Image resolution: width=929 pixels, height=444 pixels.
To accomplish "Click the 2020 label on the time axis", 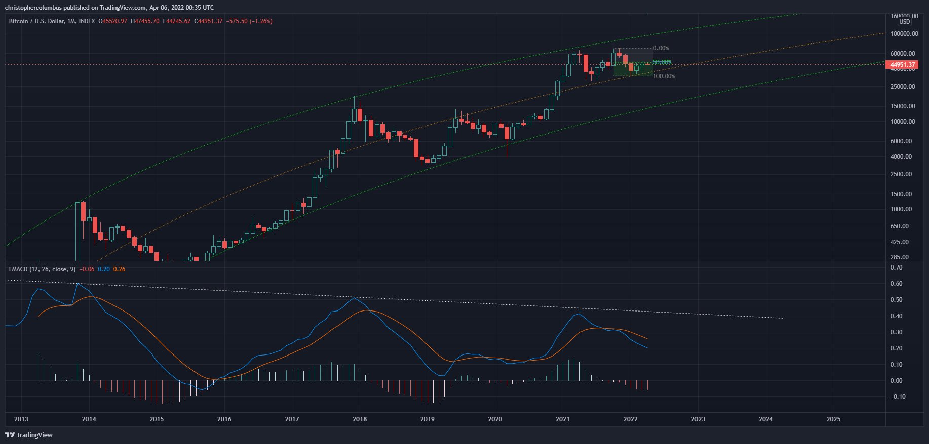I will [x=495, y=419].
